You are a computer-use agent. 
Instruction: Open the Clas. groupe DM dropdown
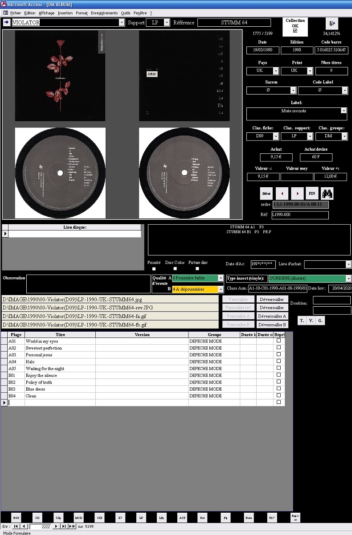click(345, 136)
